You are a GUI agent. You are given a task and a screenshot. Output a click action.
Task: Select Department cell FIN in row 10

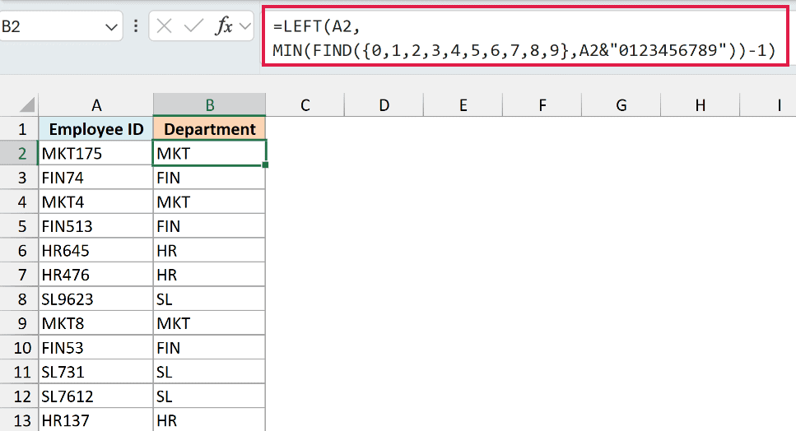(210, 348)
